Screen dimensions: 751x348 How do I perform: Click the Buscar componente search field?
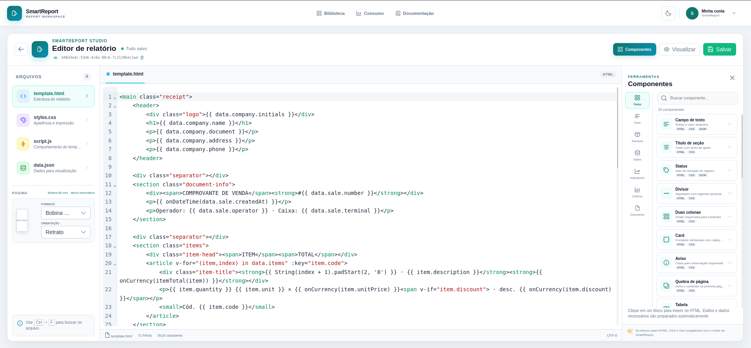[698, 98]
